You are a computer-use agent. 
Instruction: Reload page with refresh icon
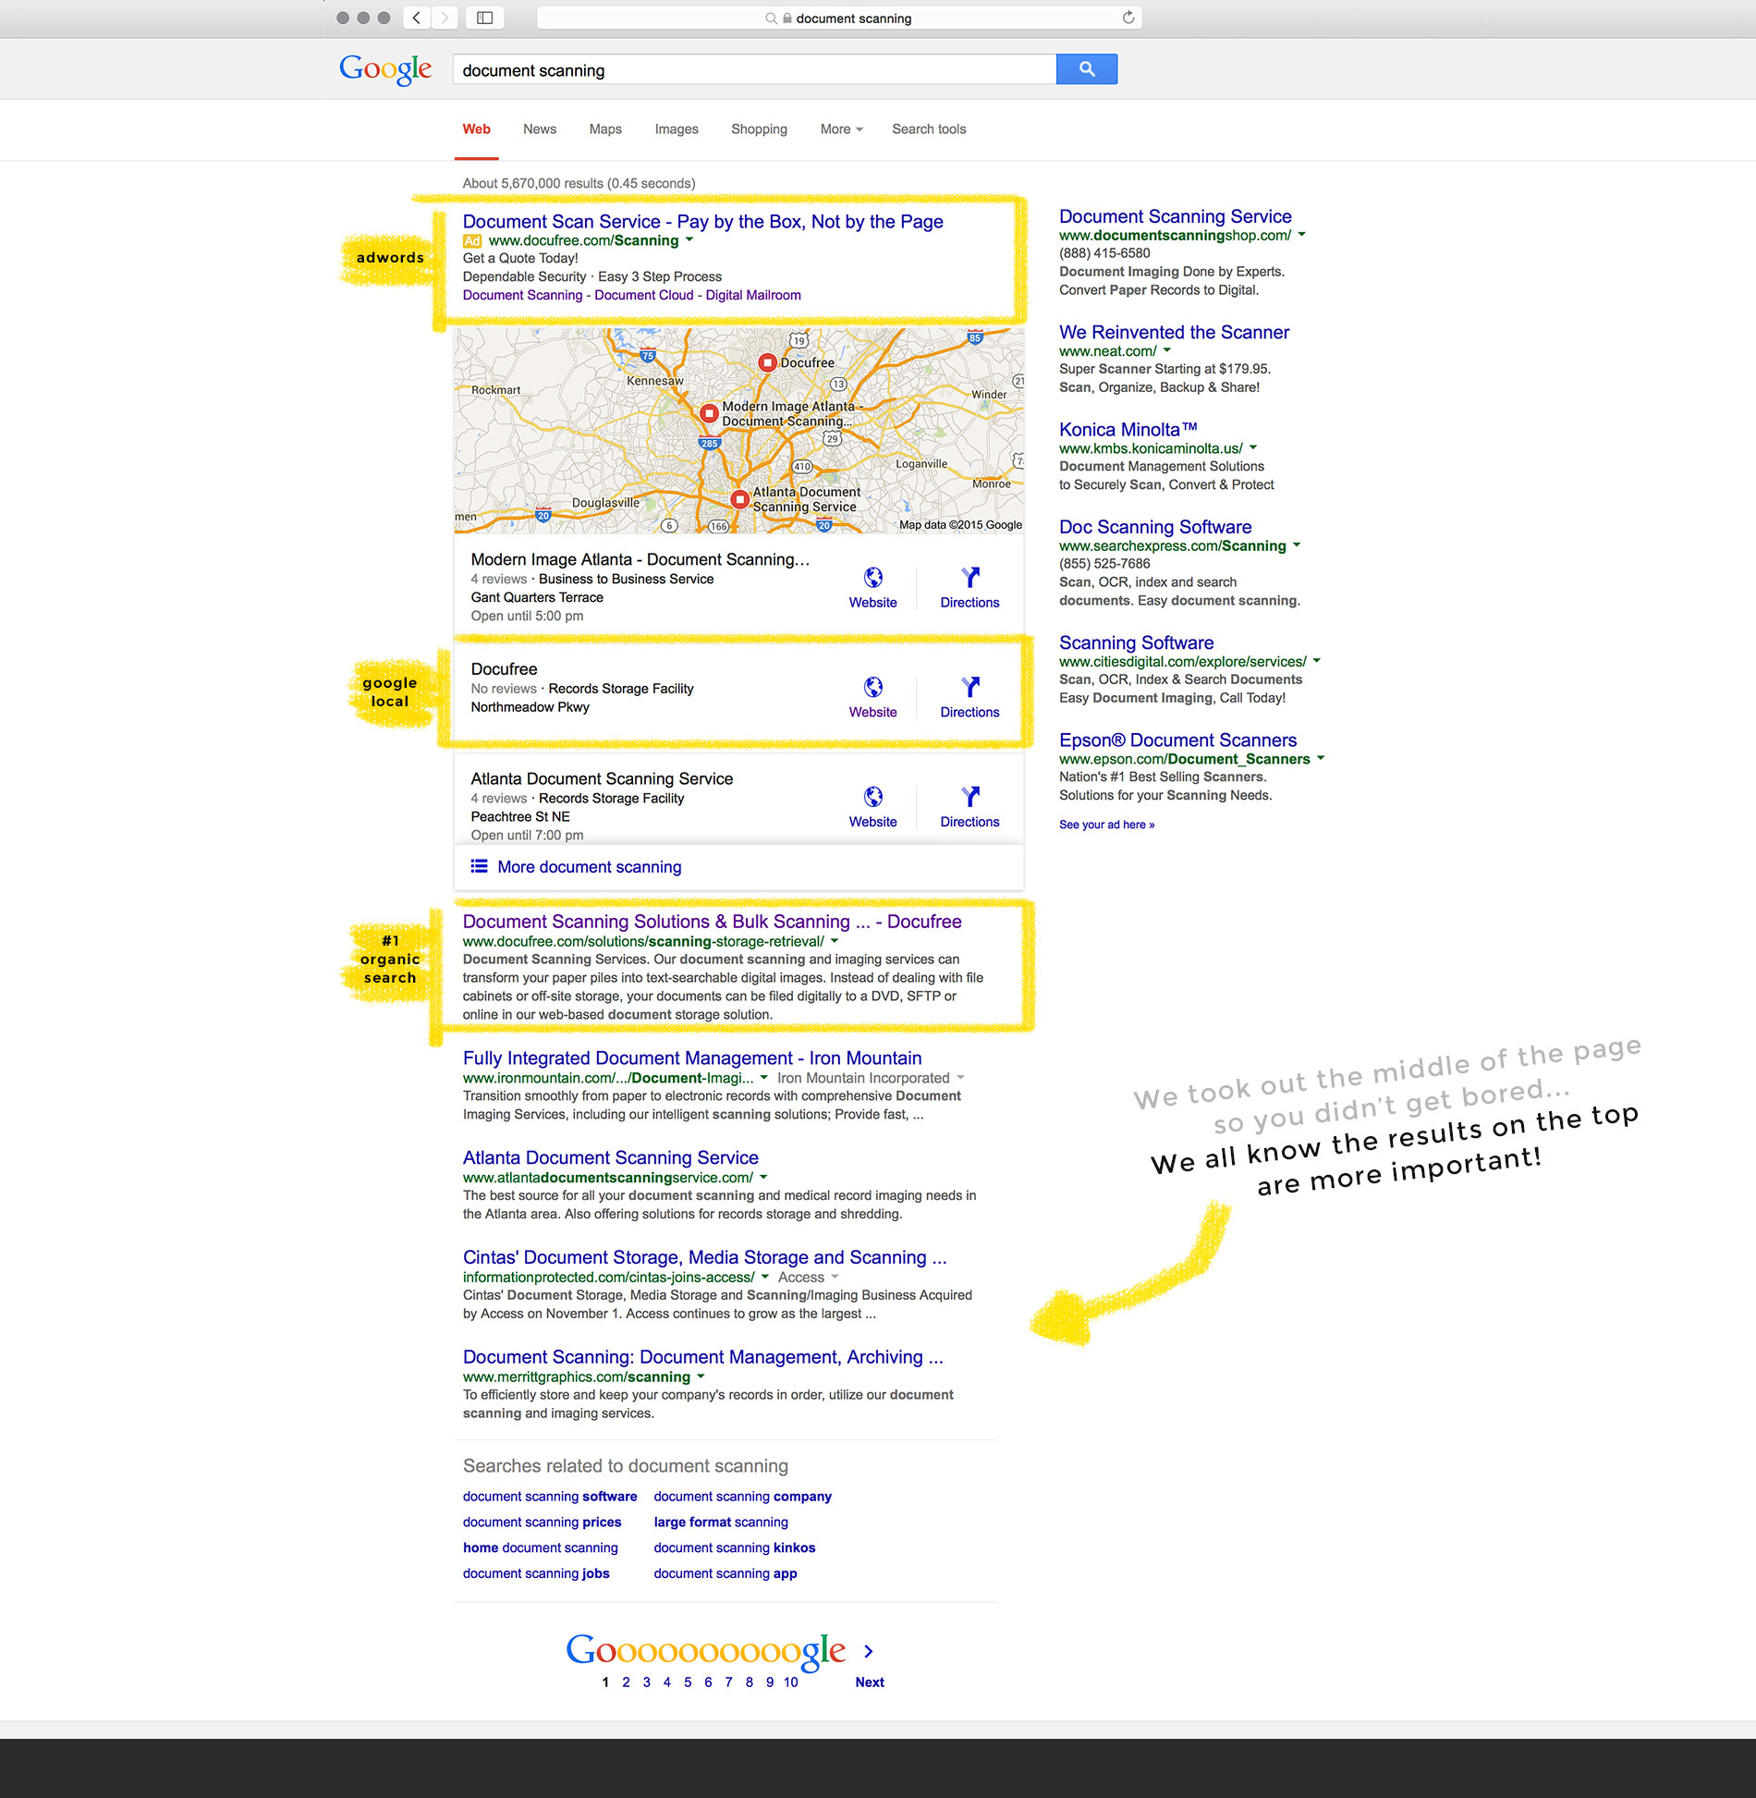(1128, 18)
